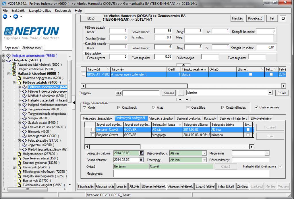The height and width of the screenshot is (199, 294).
Task: Click the Szakmai gyakorlat (18350) document icon
Action: [x=19, y=163]
